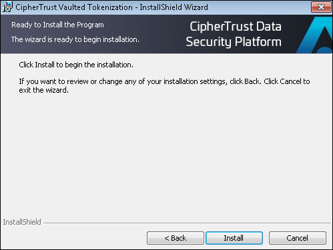Go back using the < Back button
Screen dimensions: 333x250
point(176,238)
